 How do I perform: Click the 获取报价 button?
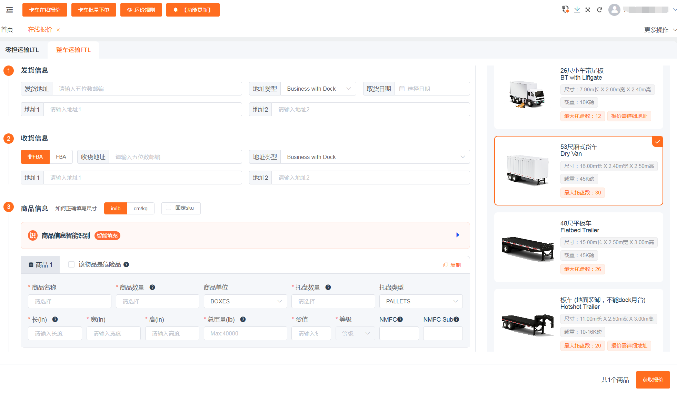coord(653,380)
